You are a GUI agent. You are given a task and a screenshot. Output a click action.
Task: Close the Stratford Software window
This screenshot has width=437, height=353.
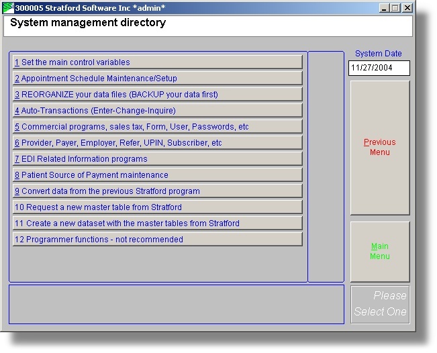pyautogui.click(x=407, y=8)
